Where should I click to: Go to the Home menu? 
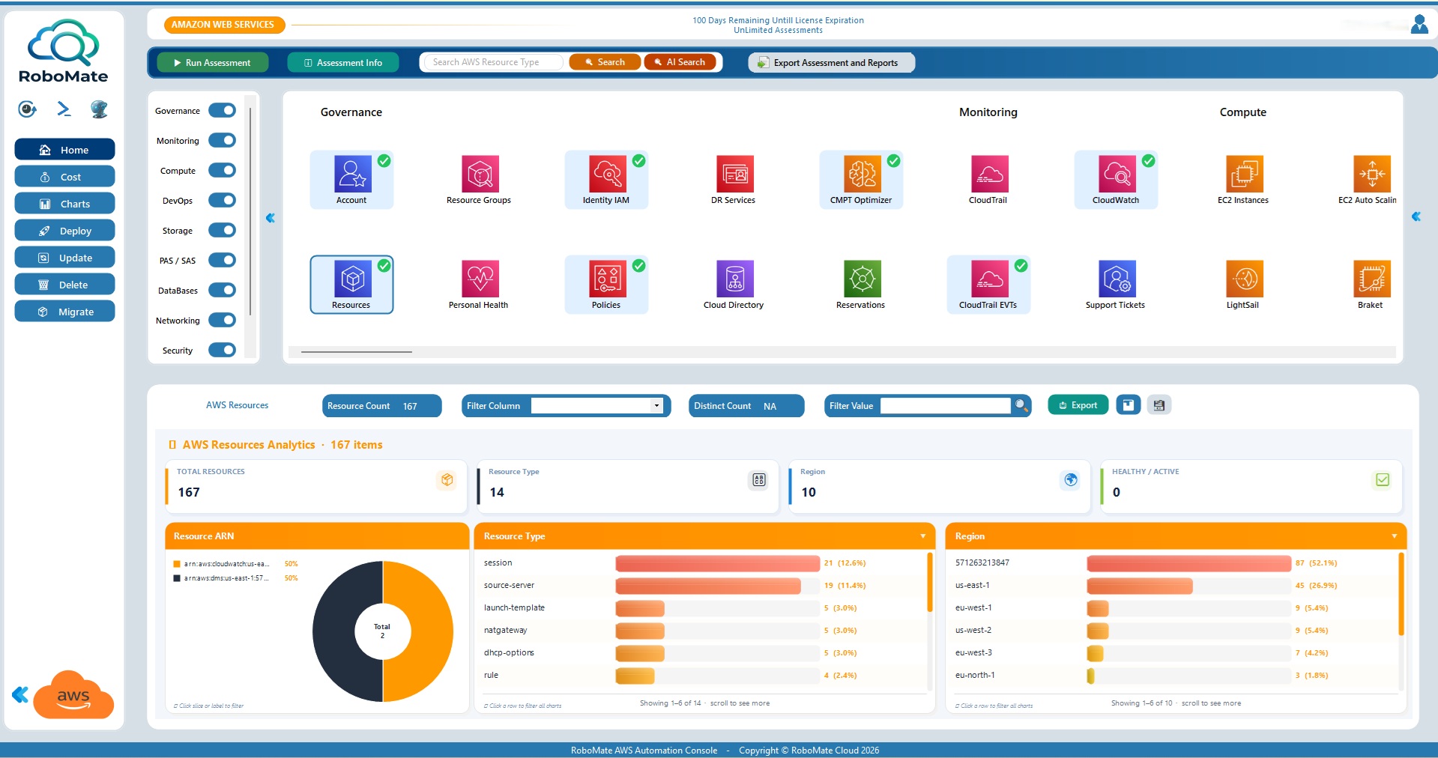tap(64, 150)
